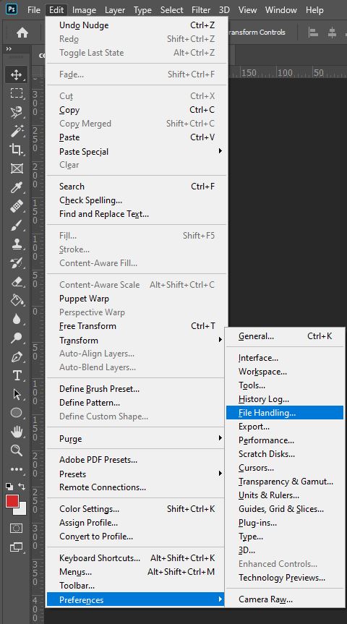This screenshot has width=347, height=624.
Task: Choose the Magic Wand tool
Action: tap(17, 131)
